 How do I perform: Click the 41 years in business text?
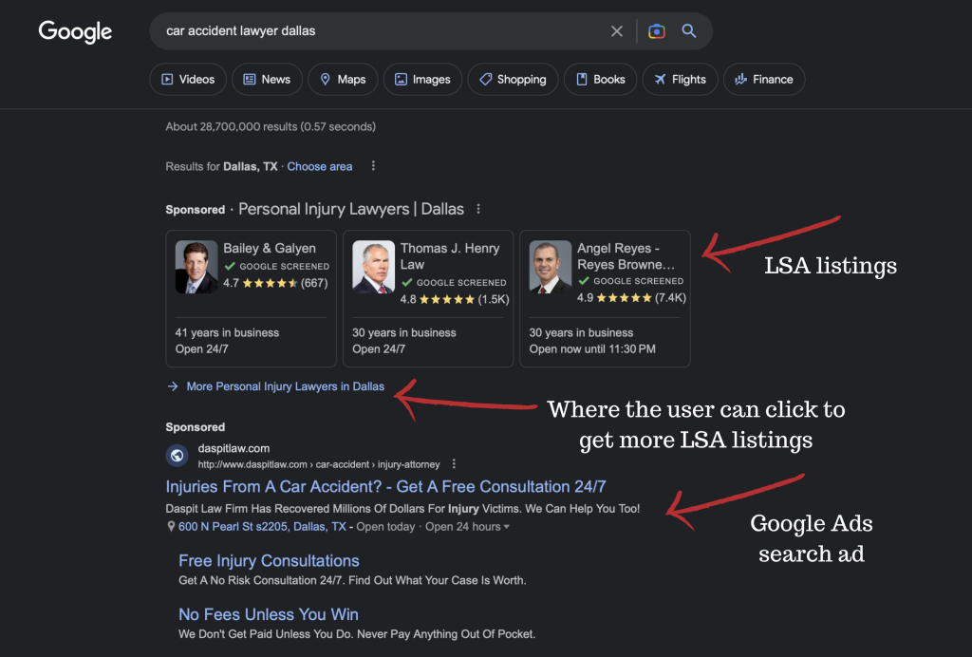(227, 333)
